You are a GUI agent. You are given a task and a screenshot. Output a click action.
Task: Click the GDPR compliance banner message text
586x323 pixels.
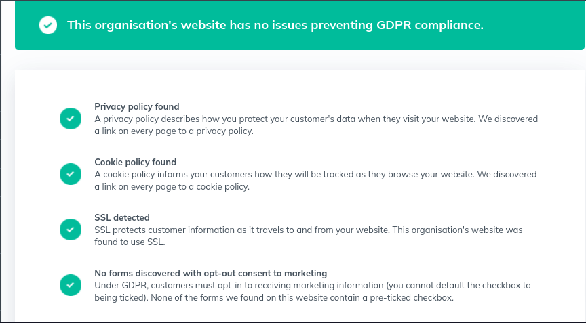click(275, 26)
